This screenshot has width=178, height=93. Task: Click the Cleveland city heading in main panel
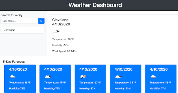[60, 20]
